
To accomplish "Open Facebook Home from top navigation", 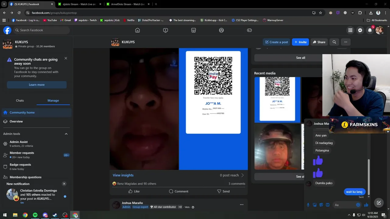I will 137,30.
